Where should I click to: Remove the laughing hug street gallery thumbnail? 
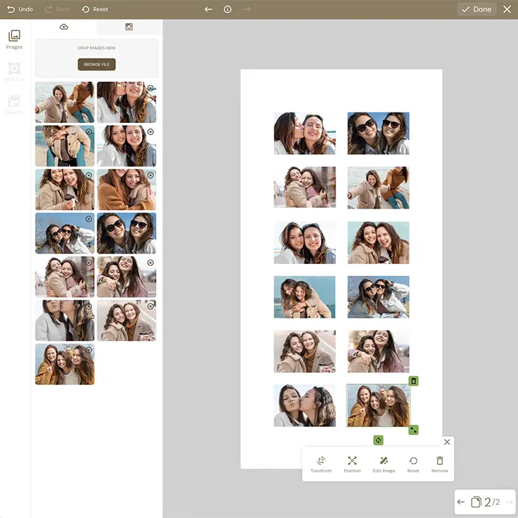click(151, 262)
